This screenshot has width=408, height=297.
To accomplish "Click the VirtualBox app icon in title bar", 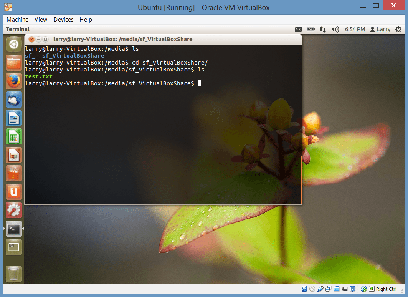I will [x=8, y=7].
